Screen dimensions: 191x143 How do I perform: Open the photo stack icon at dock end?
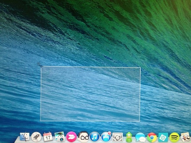pos(185,137)
